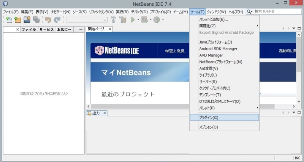
Task: Open the output area document list dropdown
Action: 294,112
